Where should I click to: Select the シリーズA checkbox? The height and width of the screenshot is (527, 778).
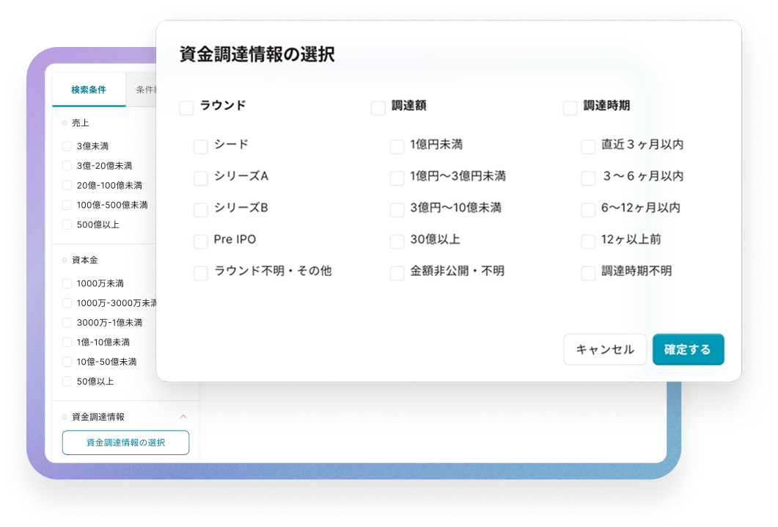point(201,178)
